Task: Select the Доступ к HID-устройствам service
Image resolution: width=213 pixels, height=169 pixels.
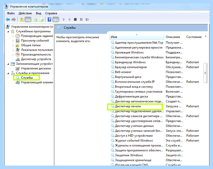Action: pos(134,135)
